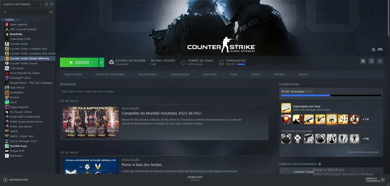Open 'Rumo à fase das lendas' headline
Screen dimensions: 390x186
click(x=142, y=165)
